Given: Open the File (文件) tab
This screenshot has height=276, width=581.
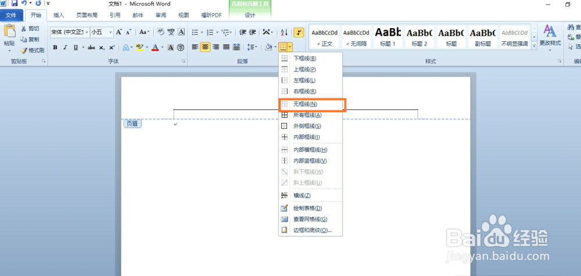Looking at the screenshot, I should click(x=11, y=15).
